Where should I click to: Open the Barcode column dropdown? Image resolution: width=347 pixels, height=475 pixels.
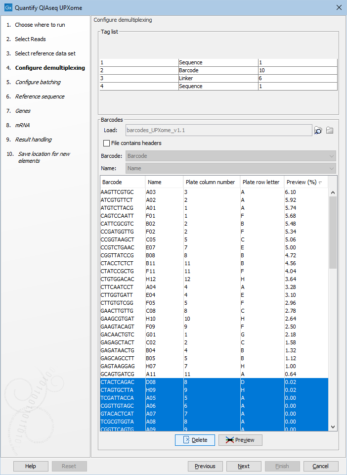point(230,156)
